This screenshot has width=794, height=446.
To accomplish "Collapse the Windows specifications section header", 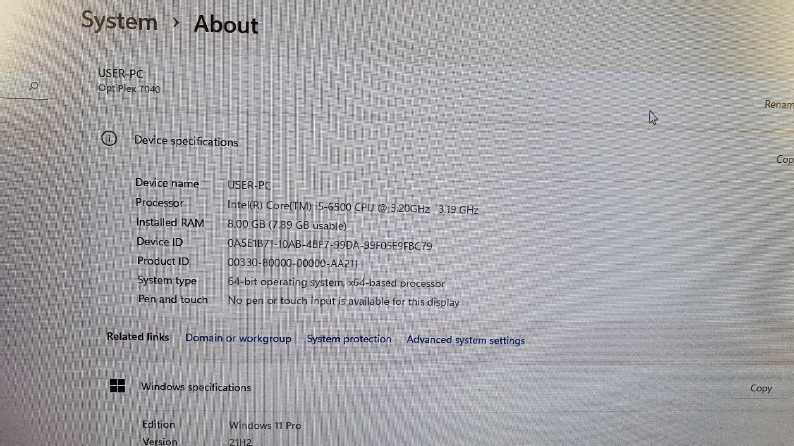I will [x=196, y=387].
